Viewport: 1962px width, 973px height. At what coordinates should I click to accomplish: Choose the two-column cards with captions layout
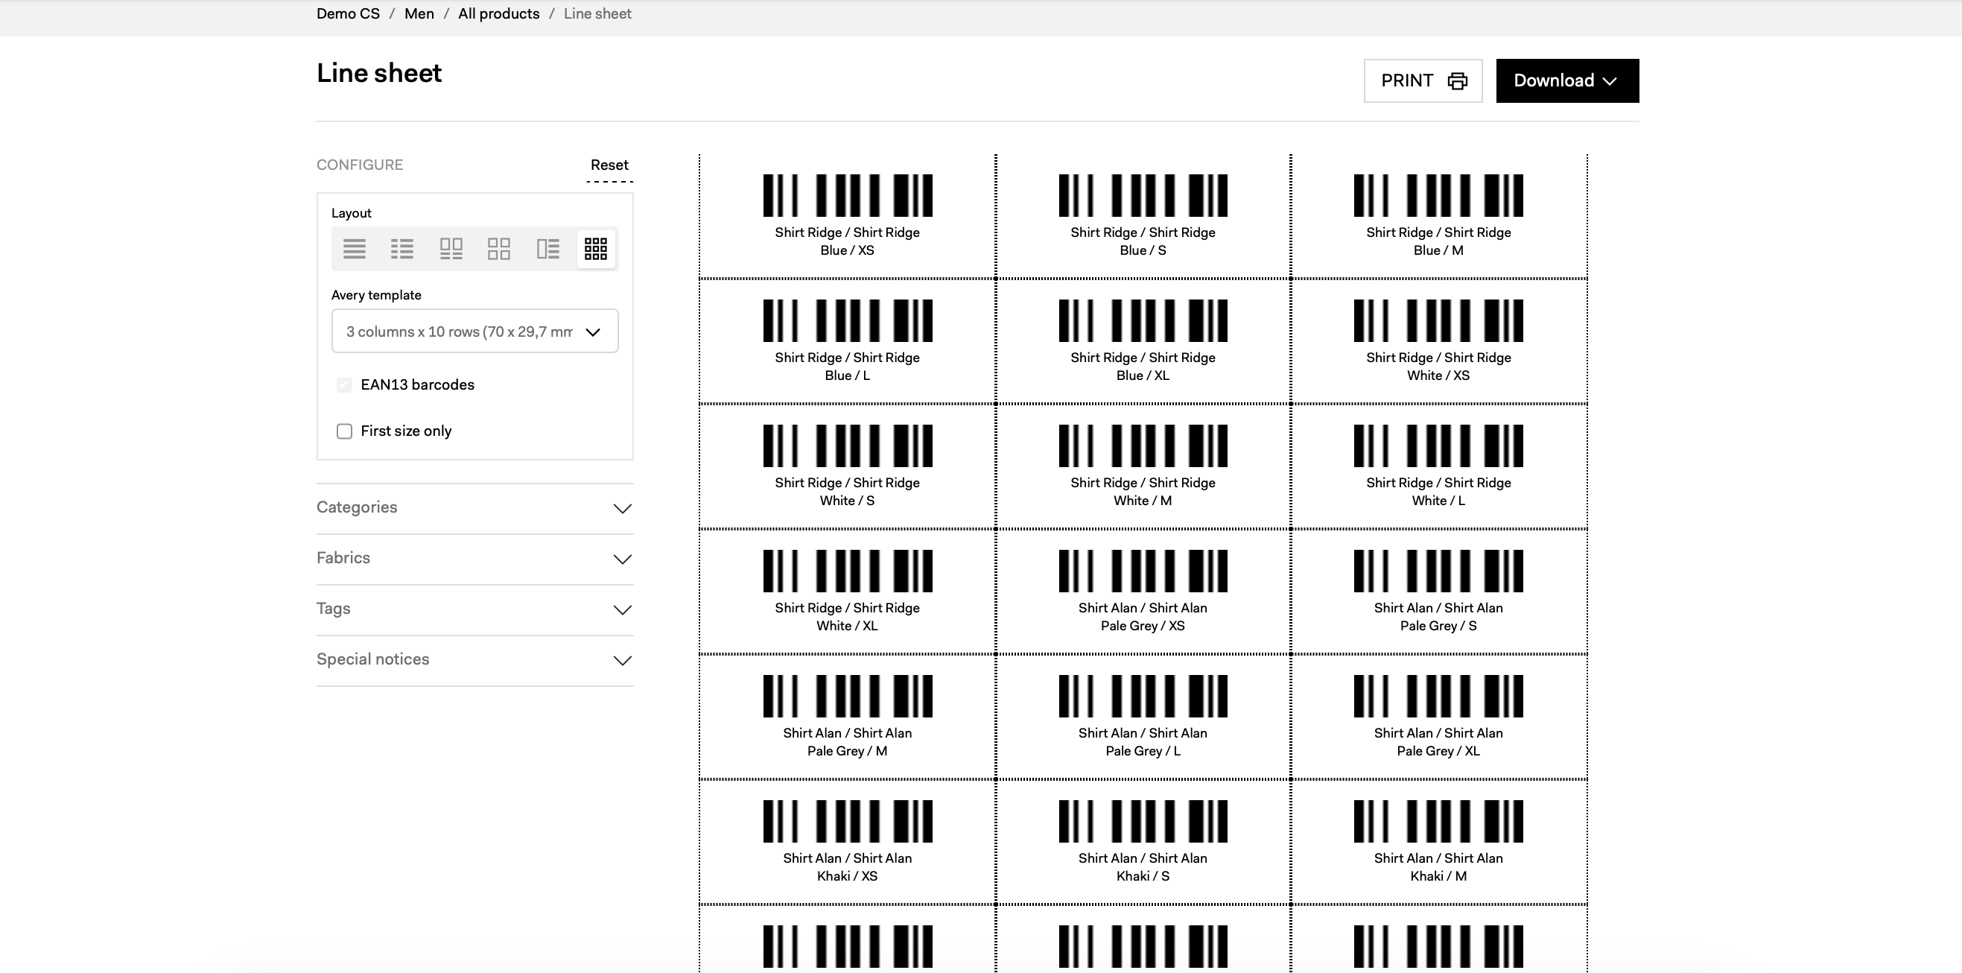click(451, 248)
